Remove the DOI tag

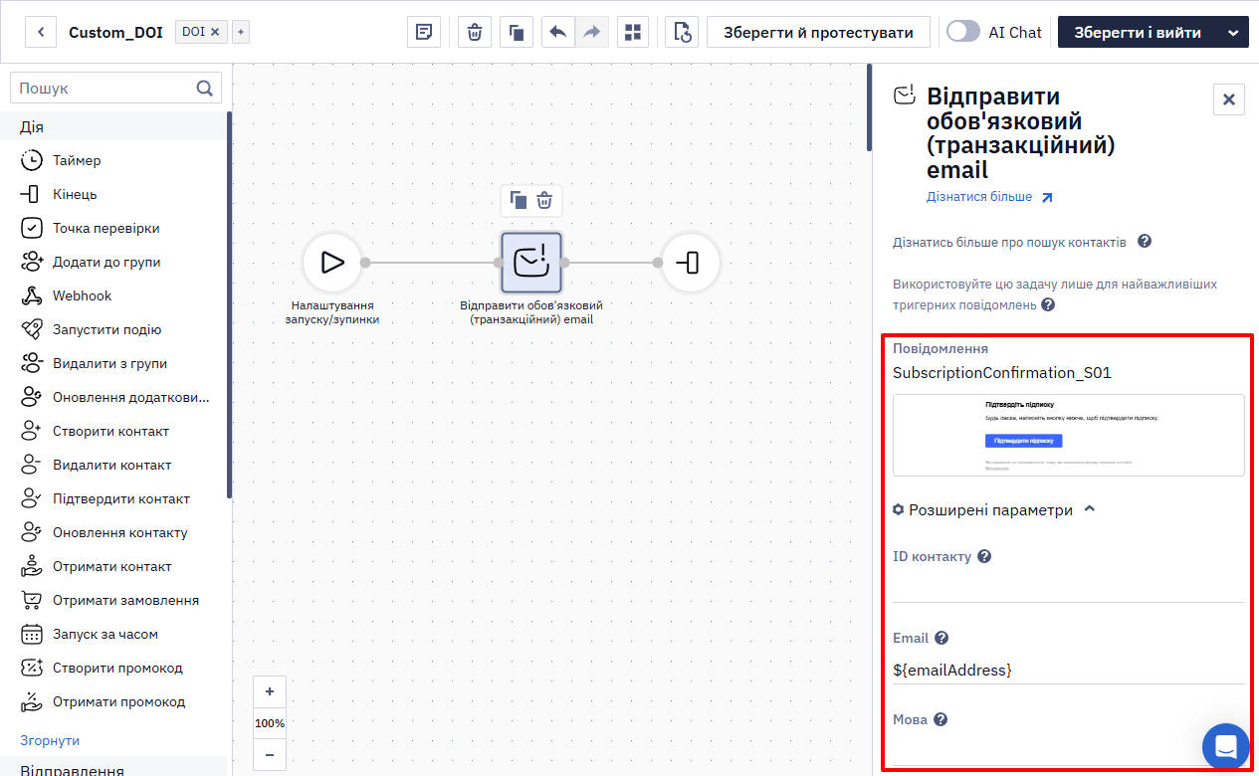point(214,32)
